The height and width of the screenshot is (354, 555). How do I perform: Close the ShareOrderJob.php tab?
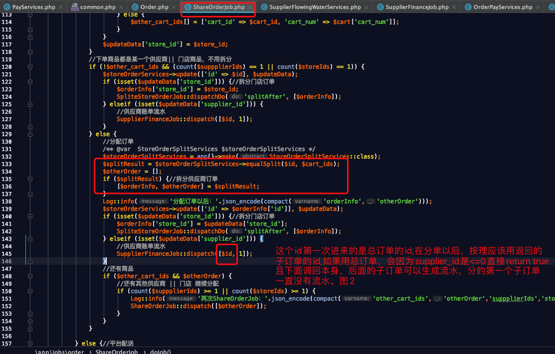pyautogui.click(x=250, y=7)
